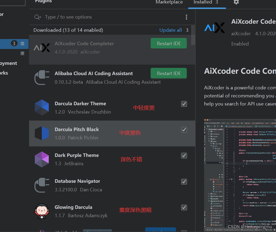The width and height of the screenshot is (276, 232).
Task: Click the large AiXcoder logo in details panel
Action: 215,28
